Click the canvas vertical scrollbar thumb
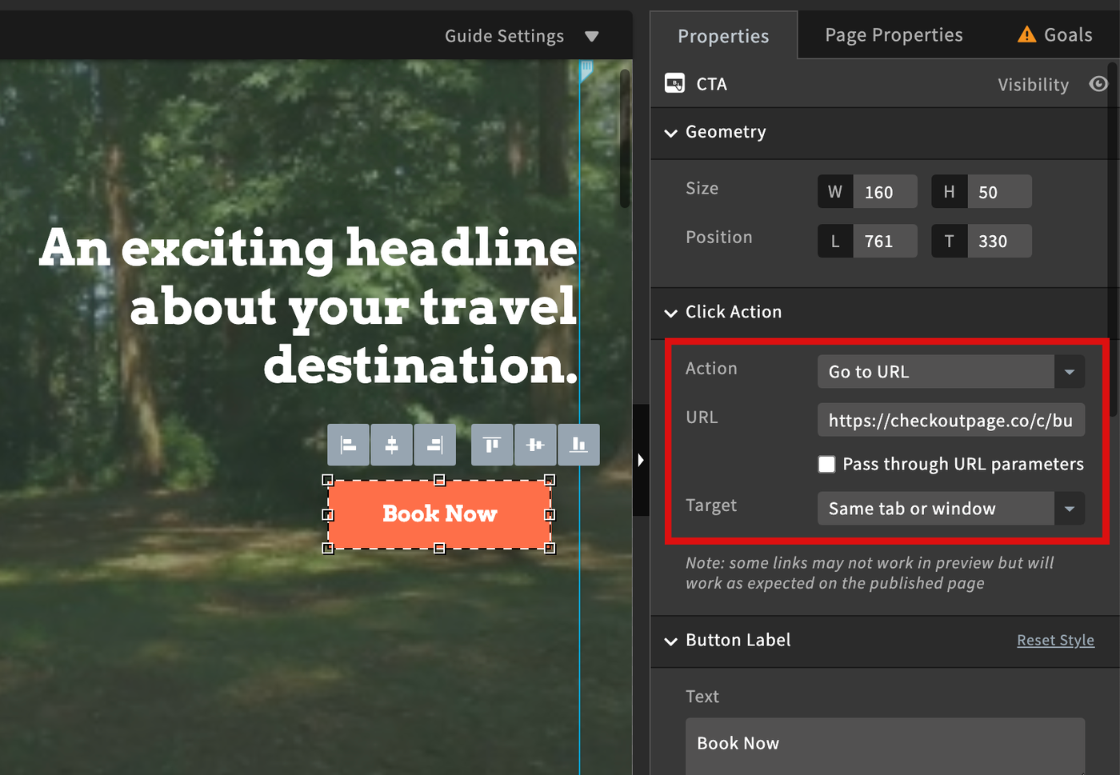 [625, 138]
